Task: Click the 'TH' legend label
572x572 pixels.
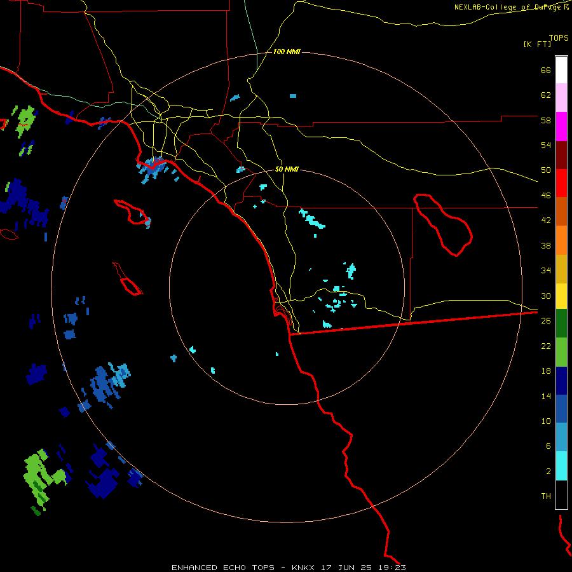Action: (546, 496)
